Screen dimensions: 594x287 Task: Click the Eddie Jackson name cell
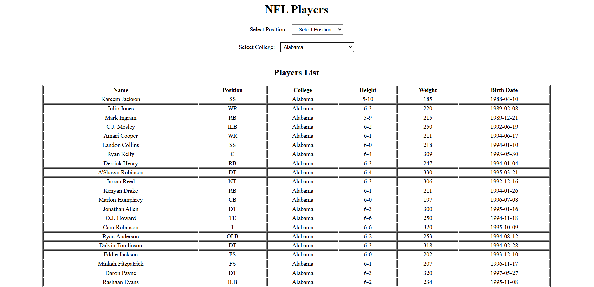pos(121,254)
